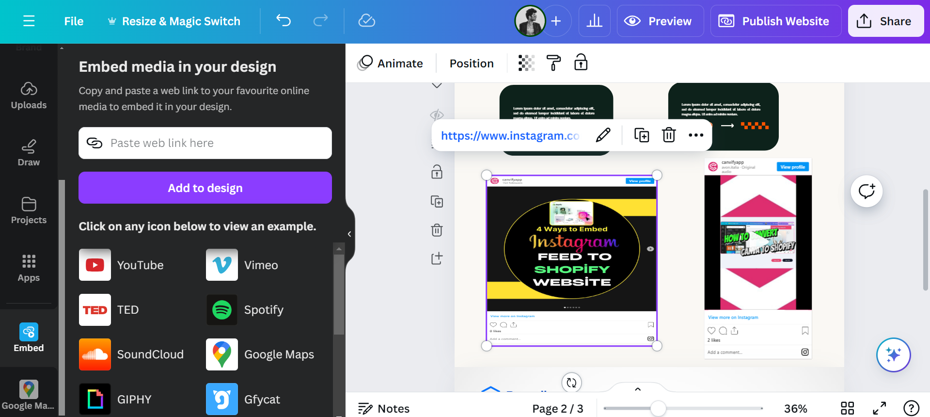Expand the page thumbnails chevron
Image resolution: width=930 pixels, height=417 pixels.
pyautogui.click(x=638, y=389)
